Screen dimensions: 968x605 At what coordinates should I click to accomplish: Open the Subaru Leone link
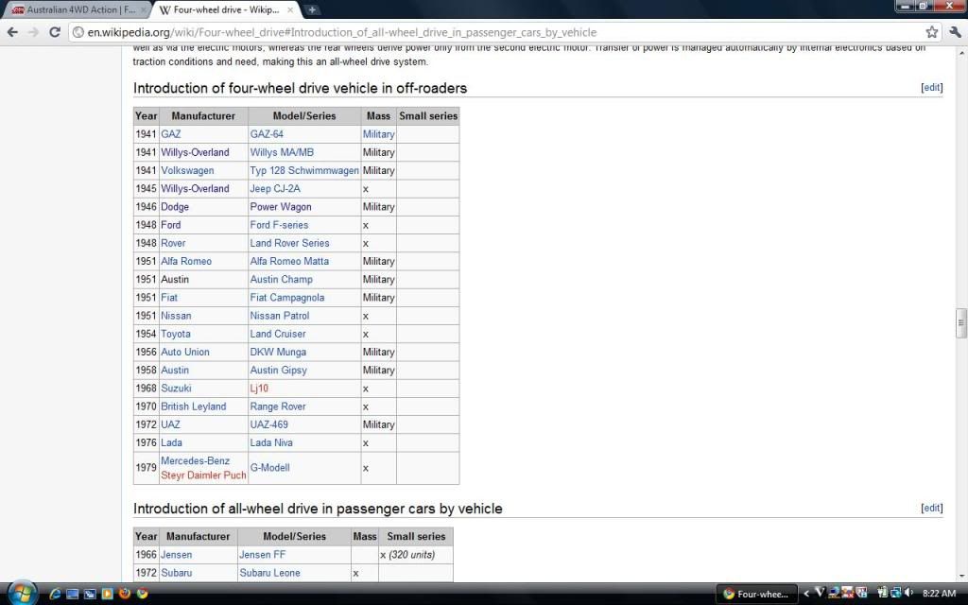269,573
